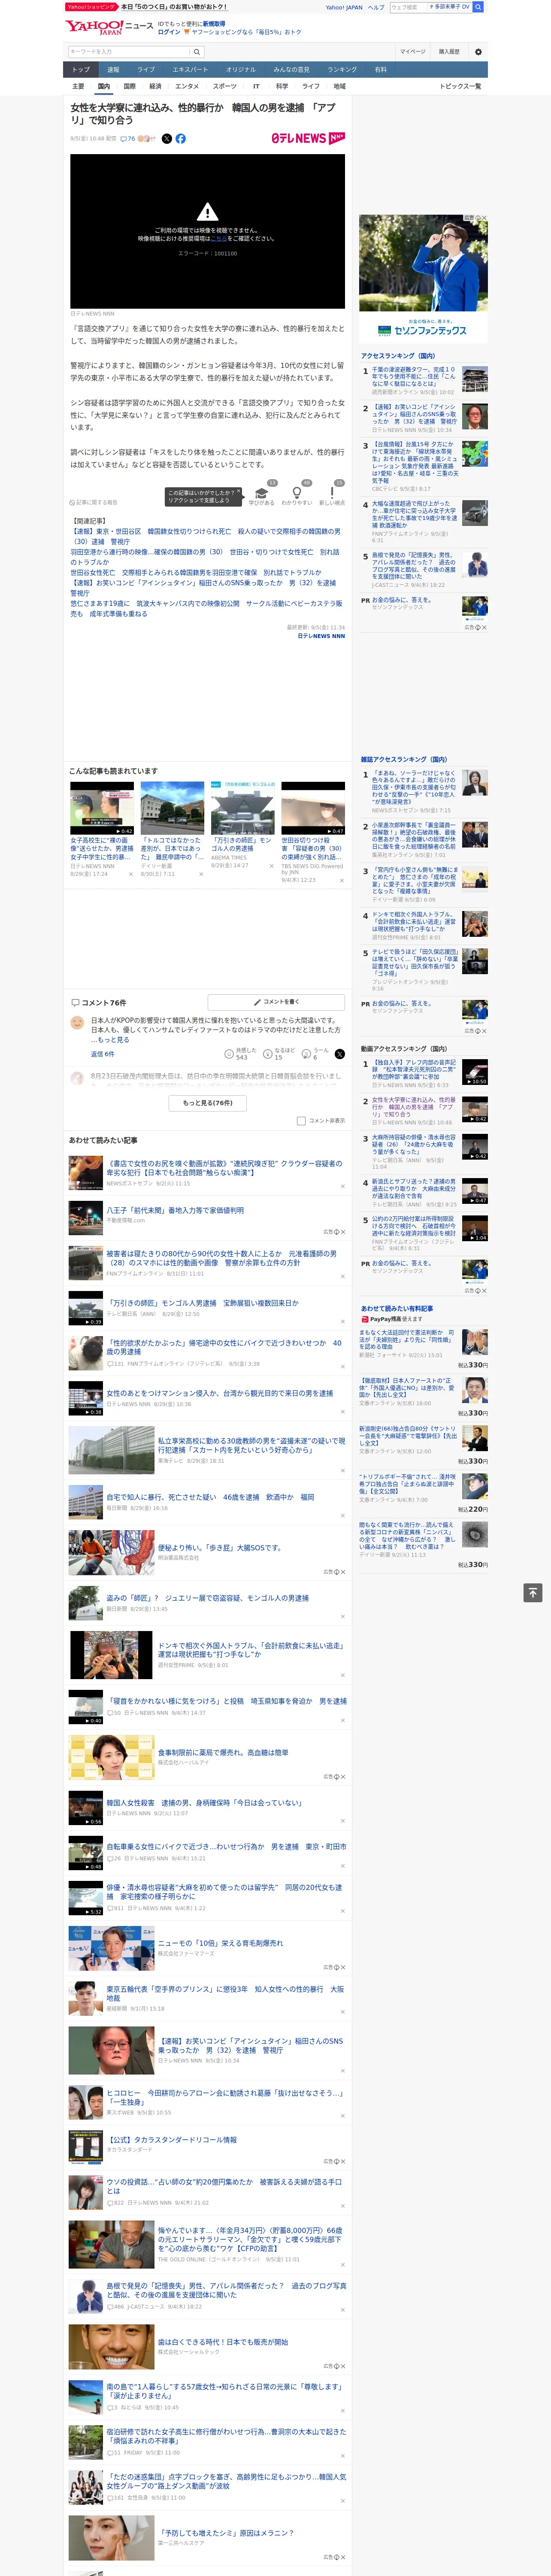551x2576 pixels.
Task: Click the キーワードを入力 search field
Action: (x=129, y=52)
